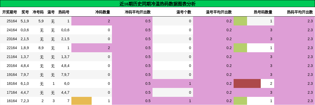The height and width of the screenshot is (105, 315).
Task: Click the 温号 cell 1 in row 18164
Action: [54, 83]
